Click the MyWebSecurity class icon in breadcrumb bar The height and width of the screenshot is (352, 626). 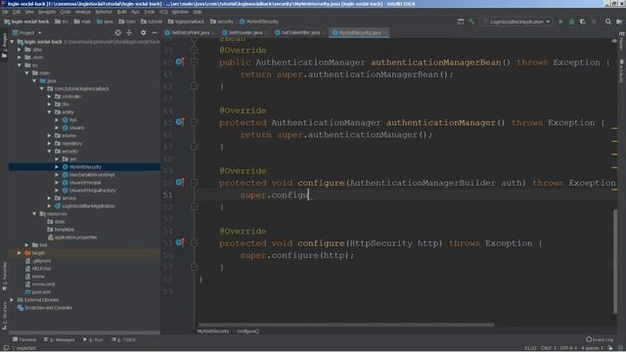pyautogui.click(x=242, y=22)
